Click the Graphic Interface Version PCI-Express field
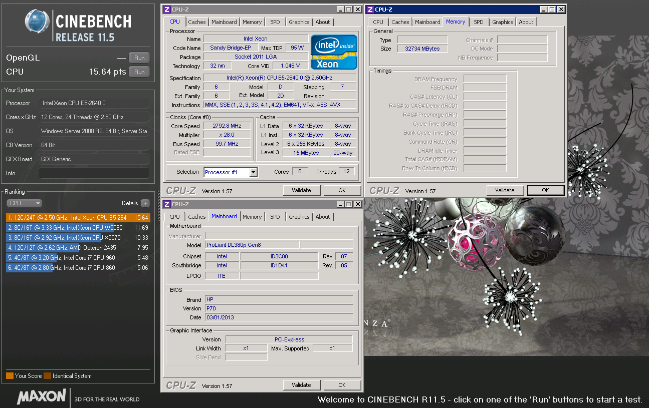Screen dimensions: 649x408 point(289,339)
